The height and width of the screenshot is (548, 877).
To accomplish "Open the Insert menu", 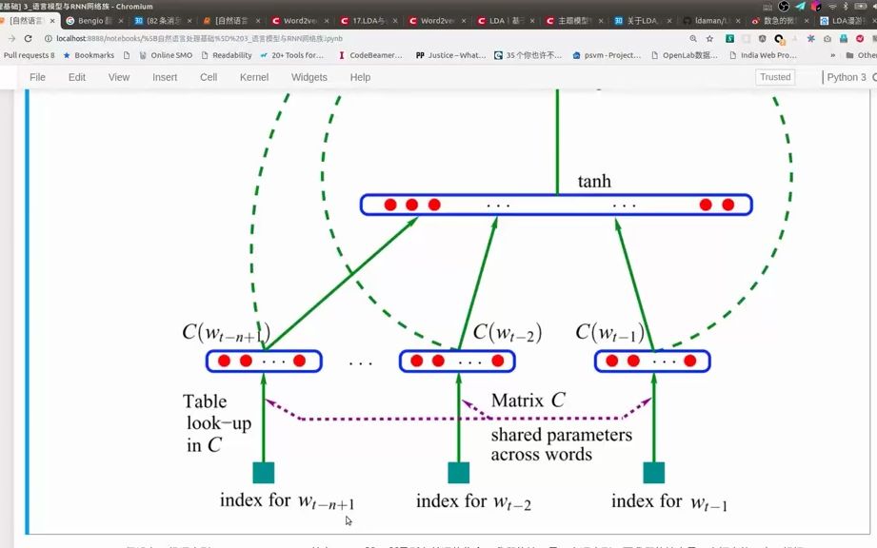I will pos(165,77).
